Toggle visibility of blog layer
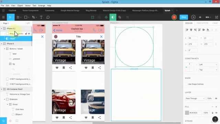Viewport: 220px width, 124px height. [29, 34]
